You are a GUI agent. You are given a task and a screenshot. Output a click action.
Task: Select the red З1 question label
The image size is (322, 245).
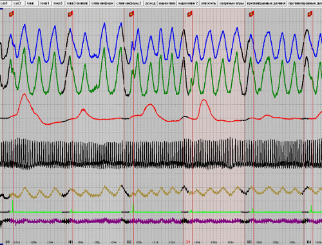(188, 242)
